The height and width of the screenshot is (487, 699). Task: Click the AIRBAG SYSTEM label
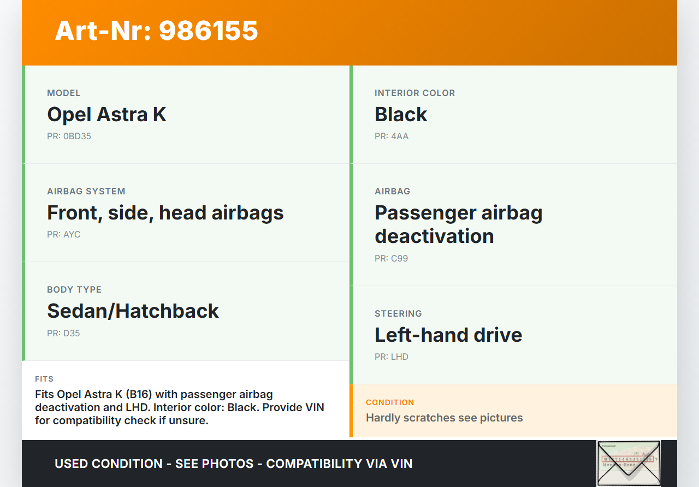pos(86,191)
